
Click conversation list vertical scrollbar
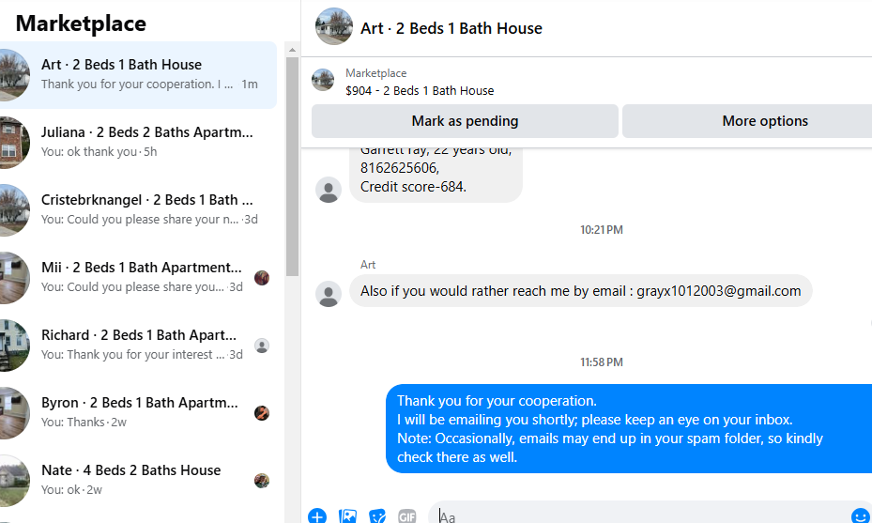click(x=292, y=188)
